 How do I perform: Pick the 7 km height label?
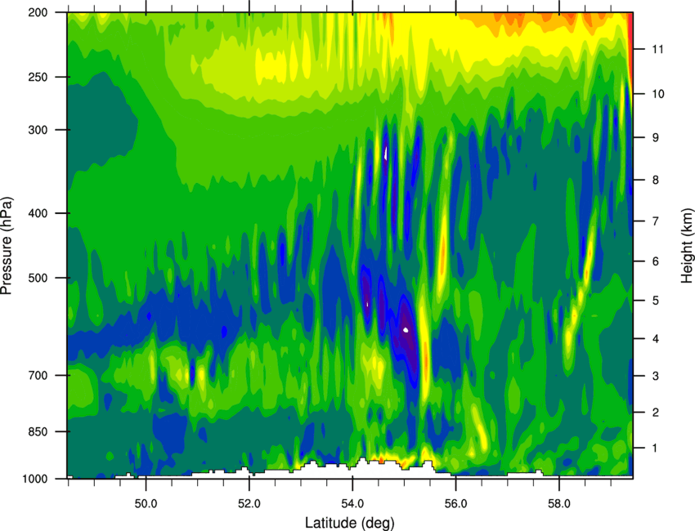tap(656, 221)
